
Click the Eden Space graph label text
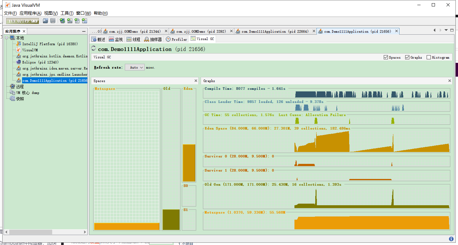tap(277, 128)
